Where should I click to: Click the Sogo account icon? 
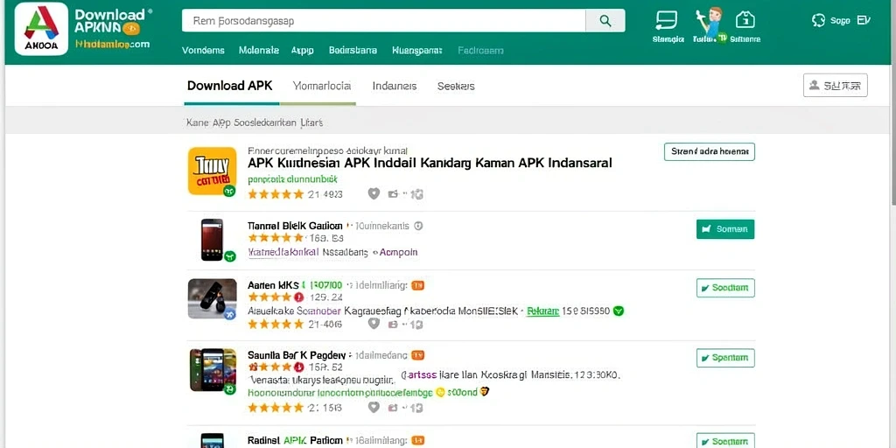(x=818, y=21)
